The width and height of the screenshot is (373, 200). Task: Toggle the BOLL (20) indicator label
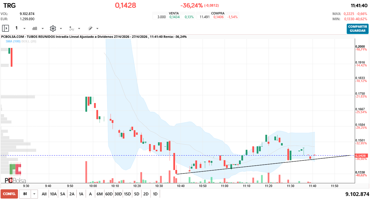tap(30, 42)
